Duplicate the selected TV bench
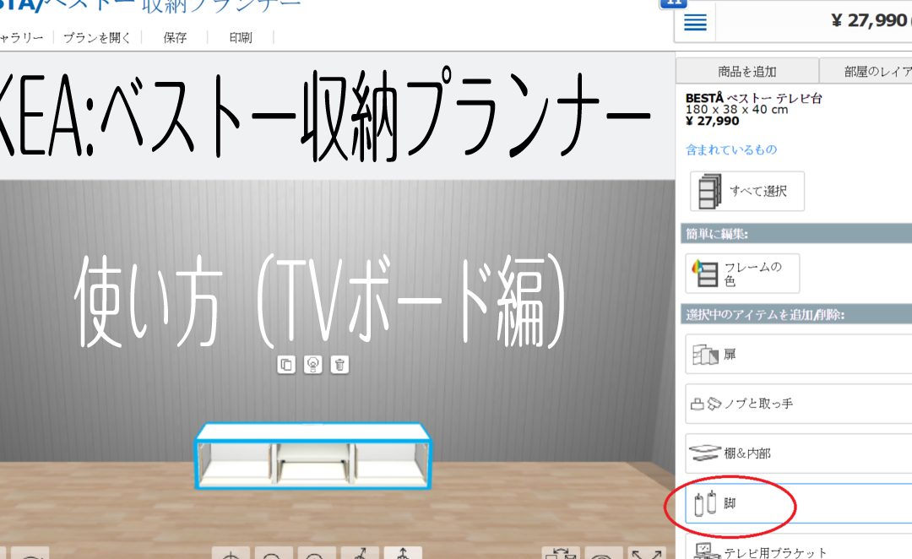The image size is (912, 559). click(x=286, y=365)
